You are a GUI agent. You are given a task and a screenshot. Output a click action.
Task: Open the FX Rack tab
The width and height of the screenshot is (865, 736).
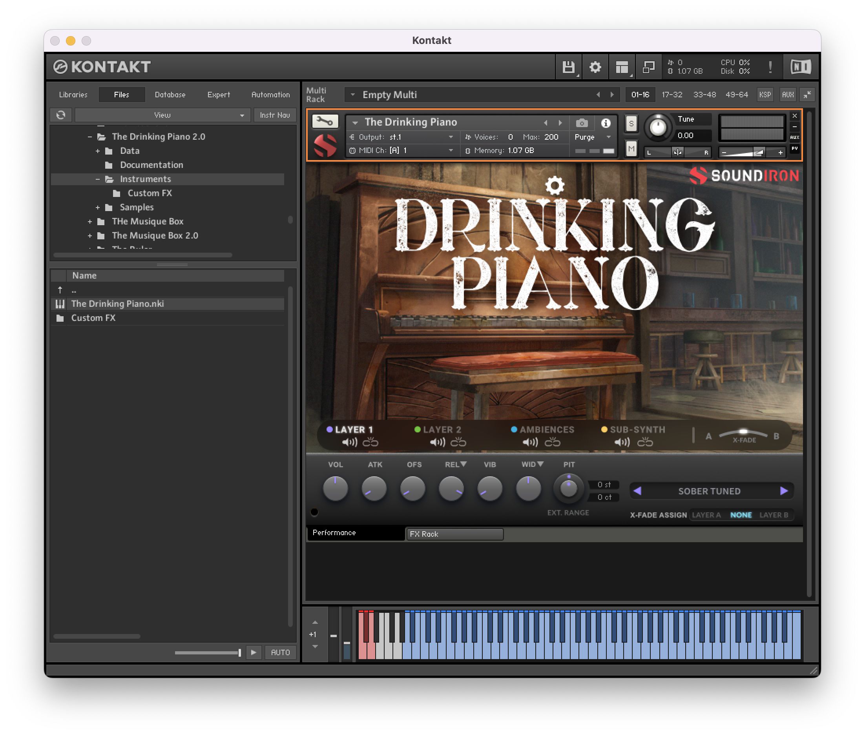coord(454,534)
